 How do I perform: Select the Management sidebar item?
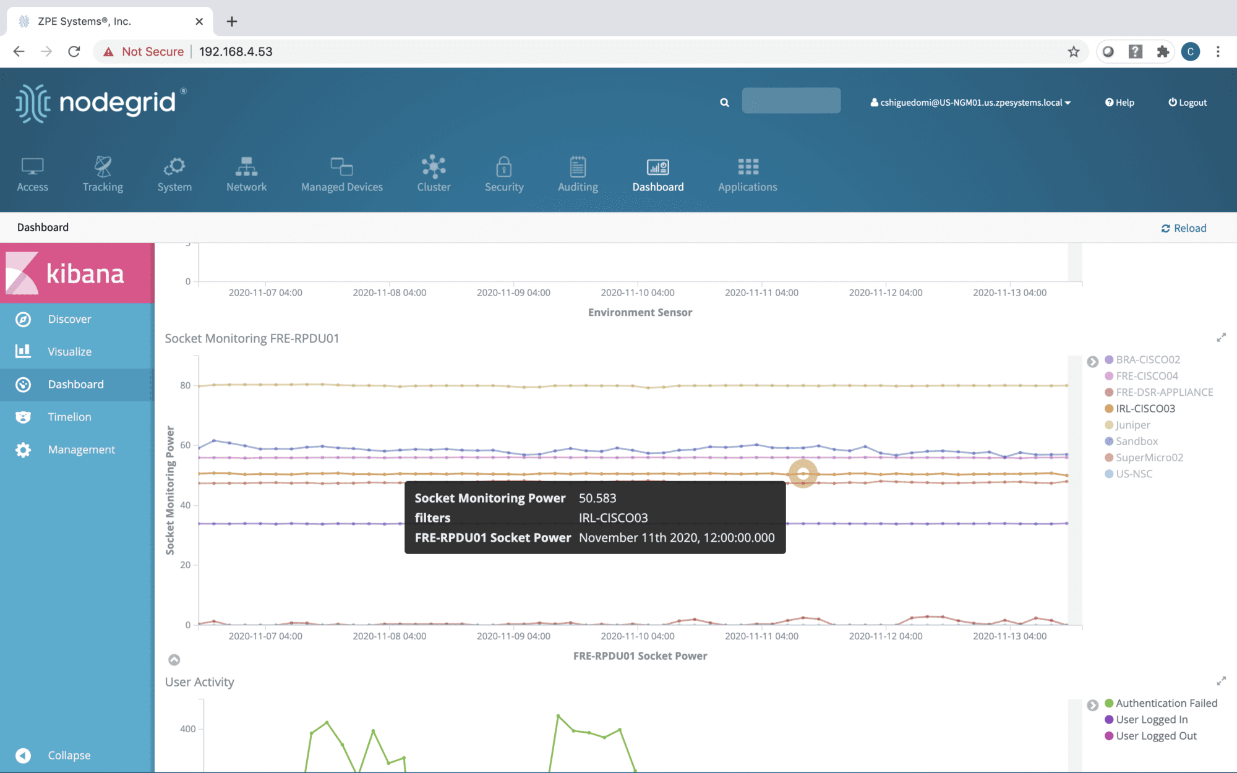coord(81,450)
